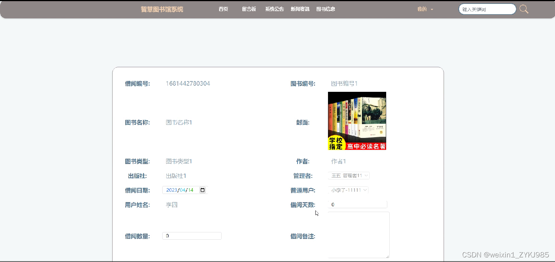Click the 借阅备注 text area
The image size is (555, 262).
358,235
